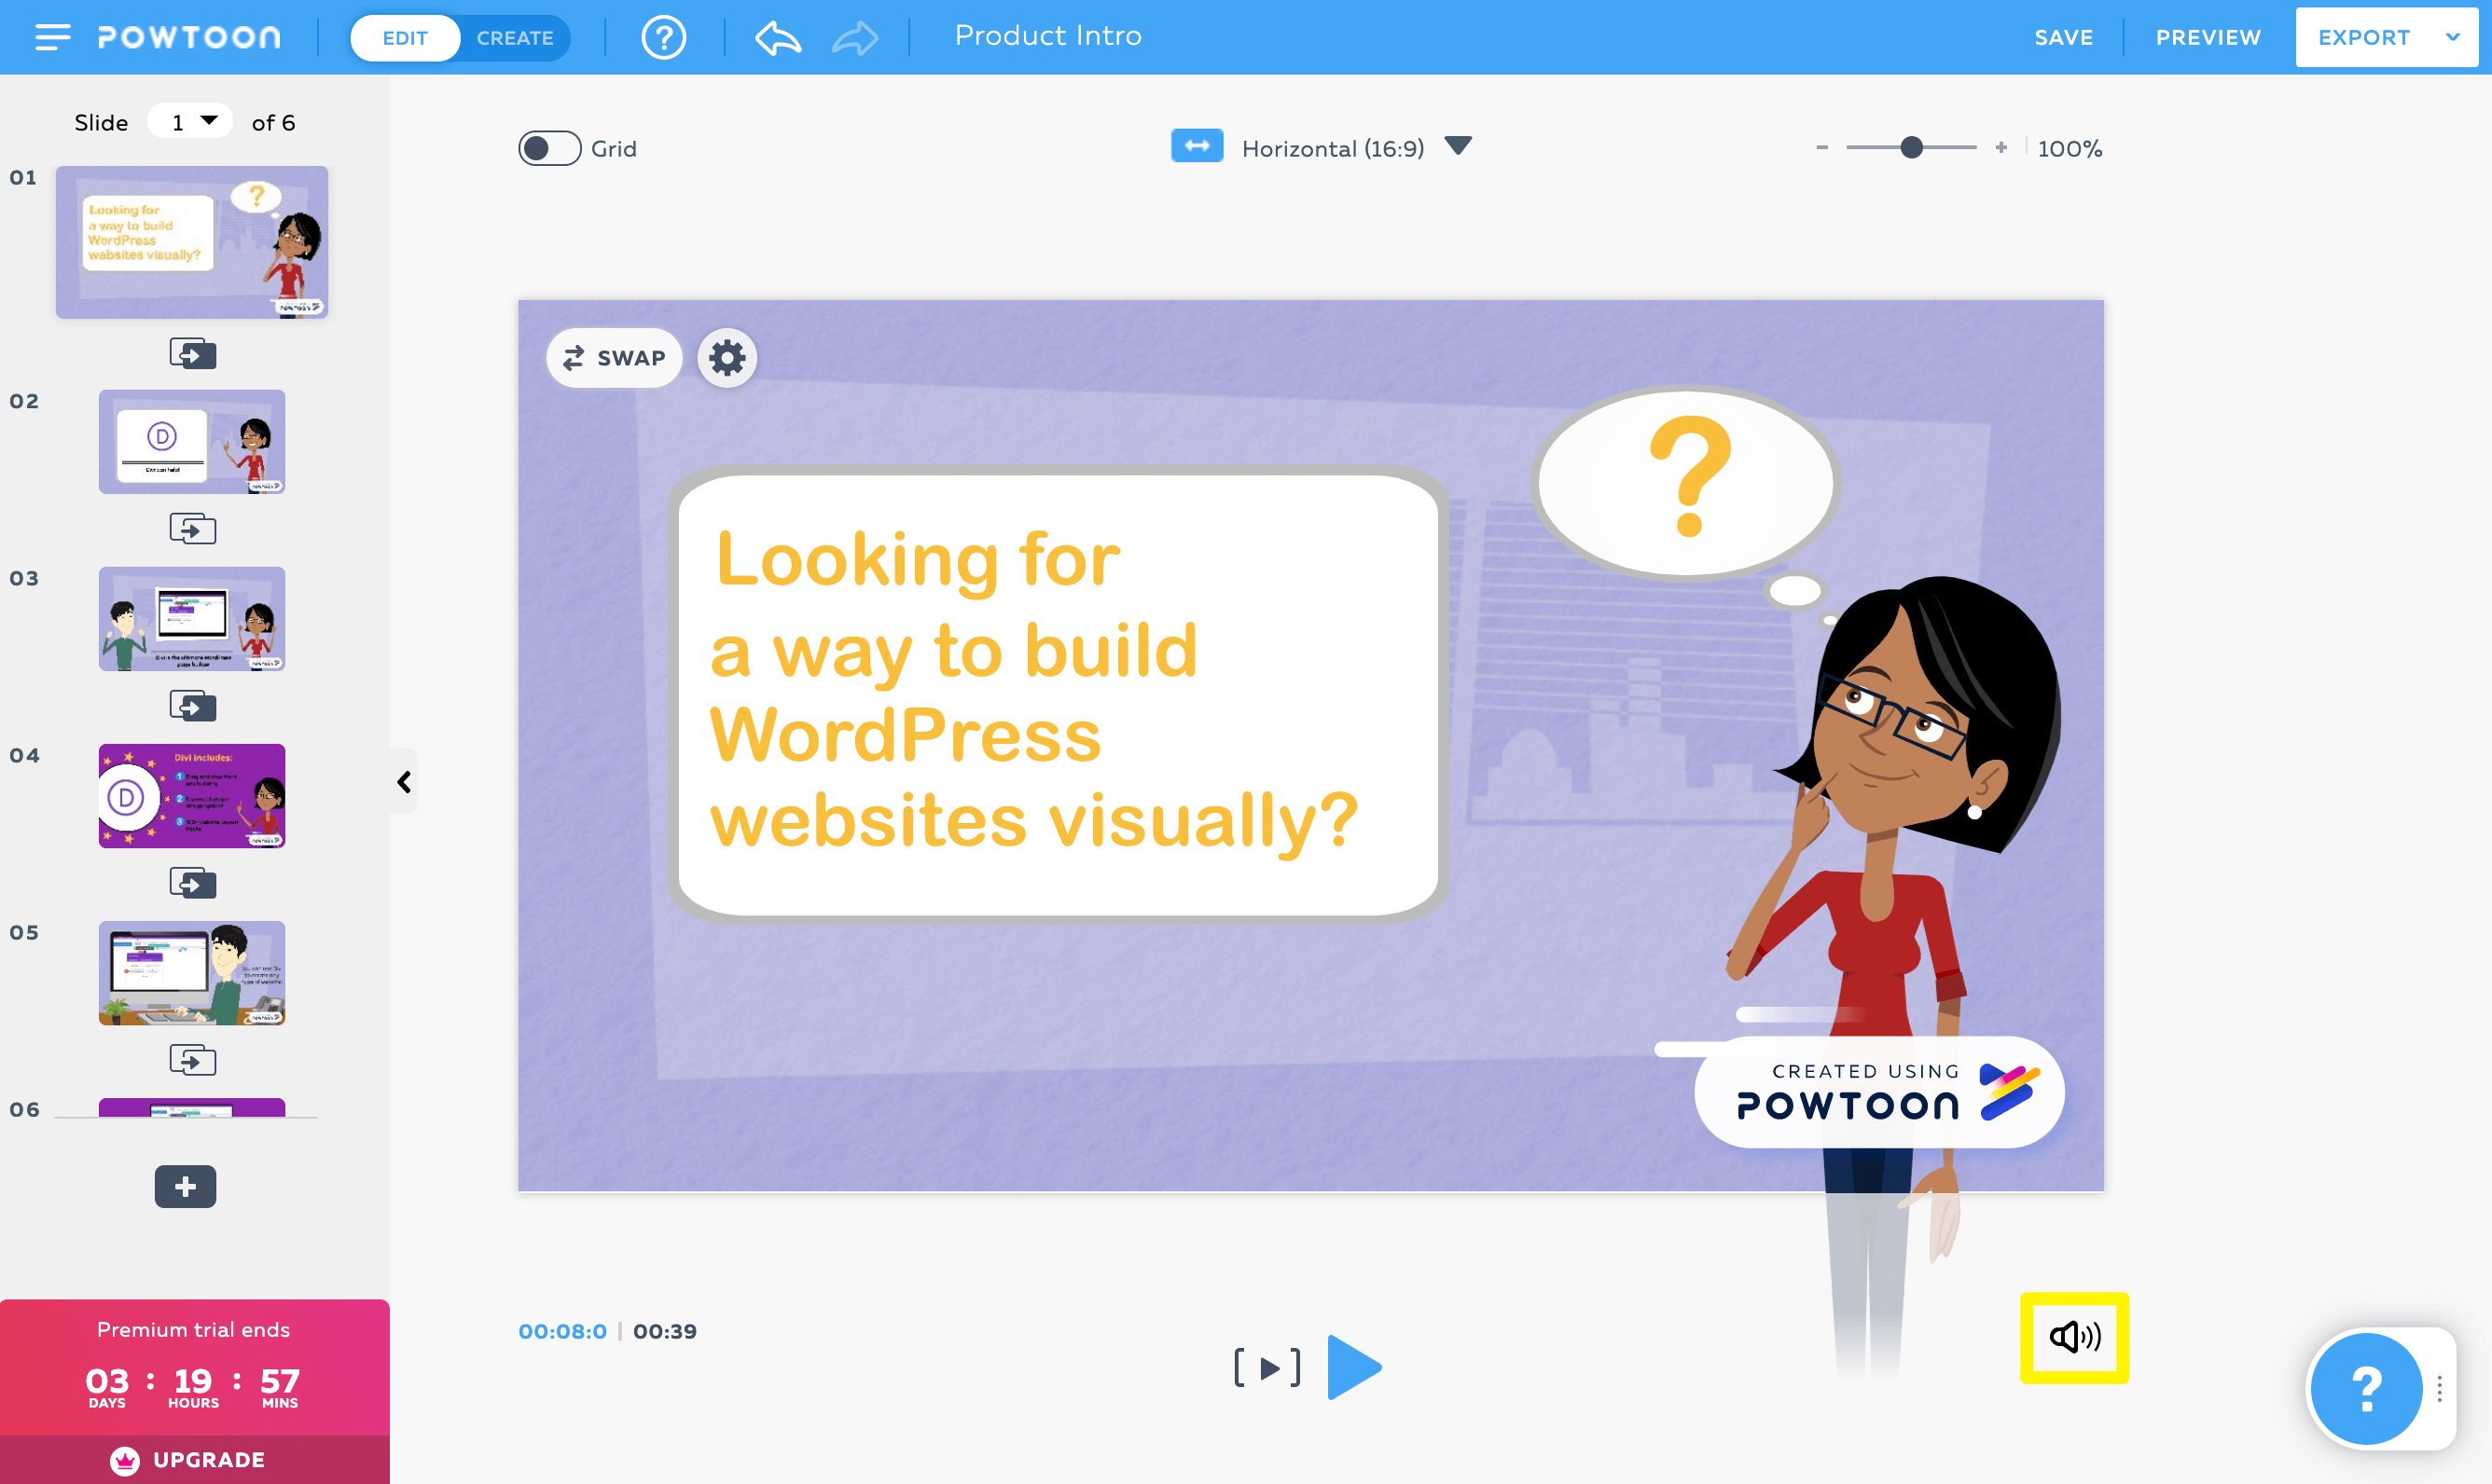Enable the Grid overlay
The width and height of the screenshot is (2492, 1484).
[x=548, y=147]
